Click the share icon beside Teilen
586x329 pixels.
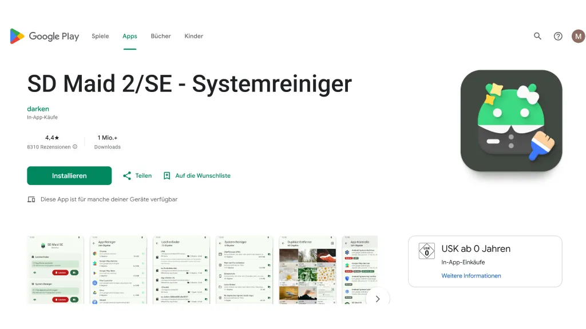coord(127,176)
